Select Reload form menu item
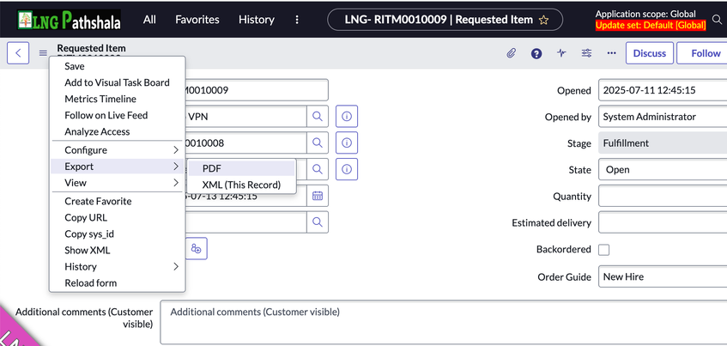Image resolution: width=727 pixels, height=346 pixels. coord(118,283)
